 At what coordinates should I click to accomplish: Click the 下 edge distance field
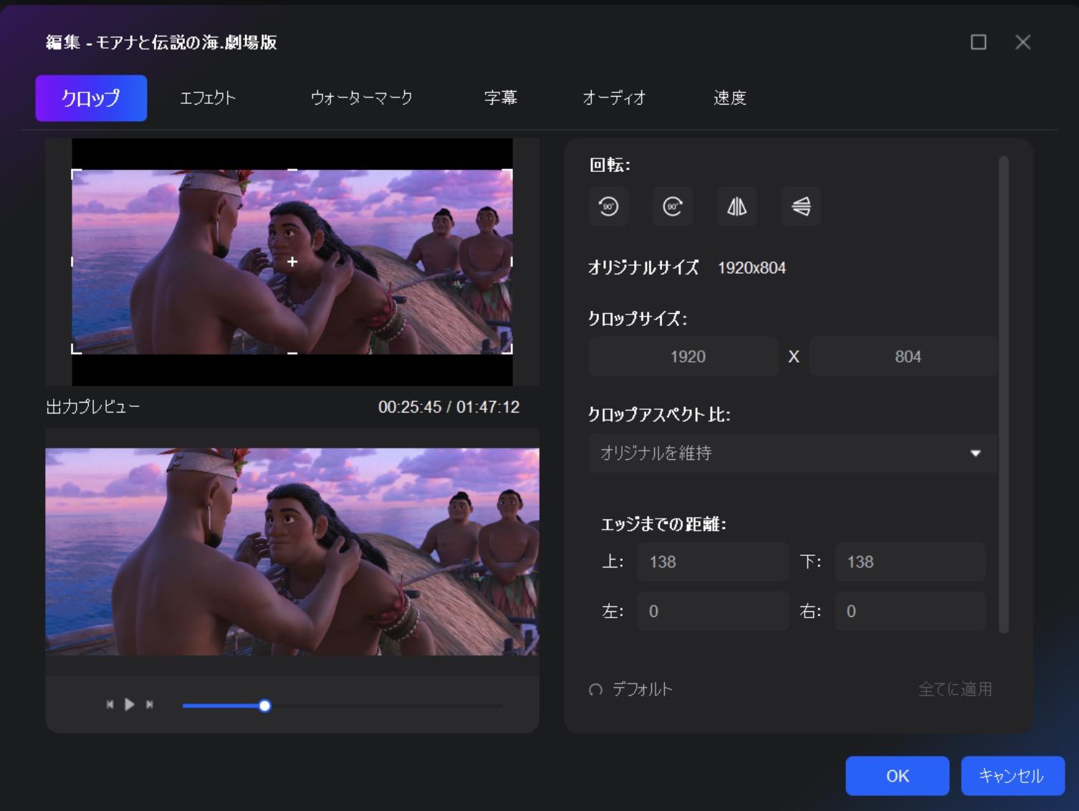point(910,562)
